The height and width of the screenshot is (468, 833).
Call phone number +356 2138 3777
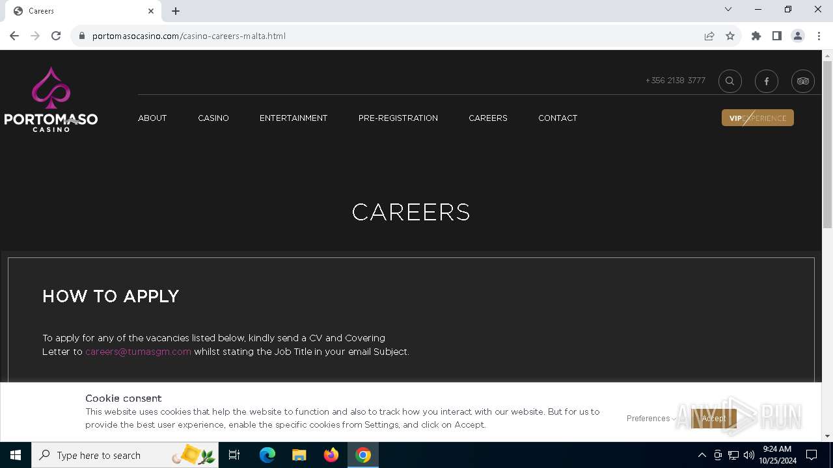(x=676, y=81)
